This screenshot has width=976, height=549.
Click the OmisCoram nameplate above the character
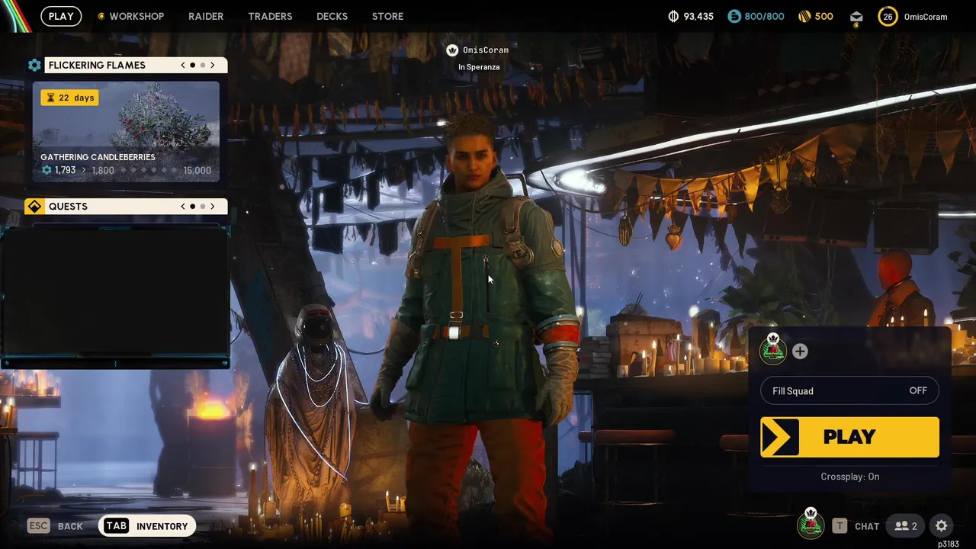(486, 50)
